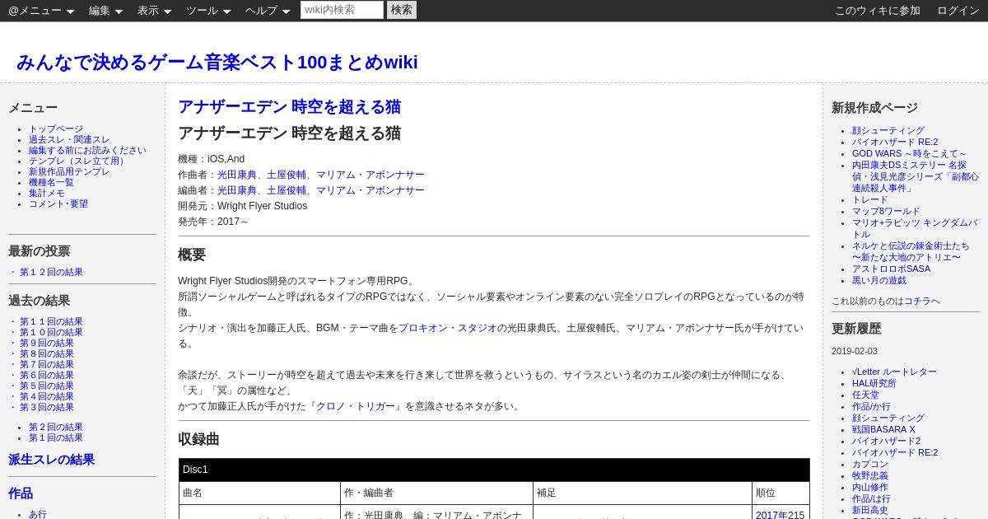Open クロノ・トリガー link in overview
Image resolution: width=988 pixels, height=519 pixels.
pyautogui.click(x=356, y=406)
